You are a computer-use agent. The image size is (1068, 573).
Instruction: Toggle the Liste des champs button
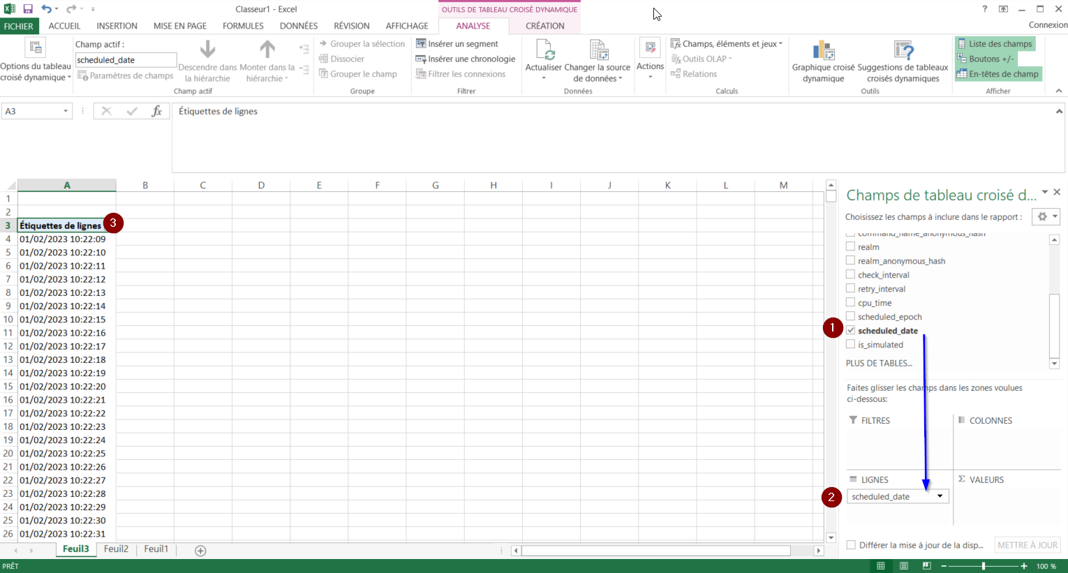(x=995, y=44)
